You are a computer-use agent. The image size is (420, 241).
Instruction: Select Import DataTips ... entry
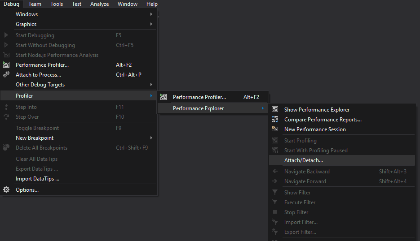tap(78, 179)
